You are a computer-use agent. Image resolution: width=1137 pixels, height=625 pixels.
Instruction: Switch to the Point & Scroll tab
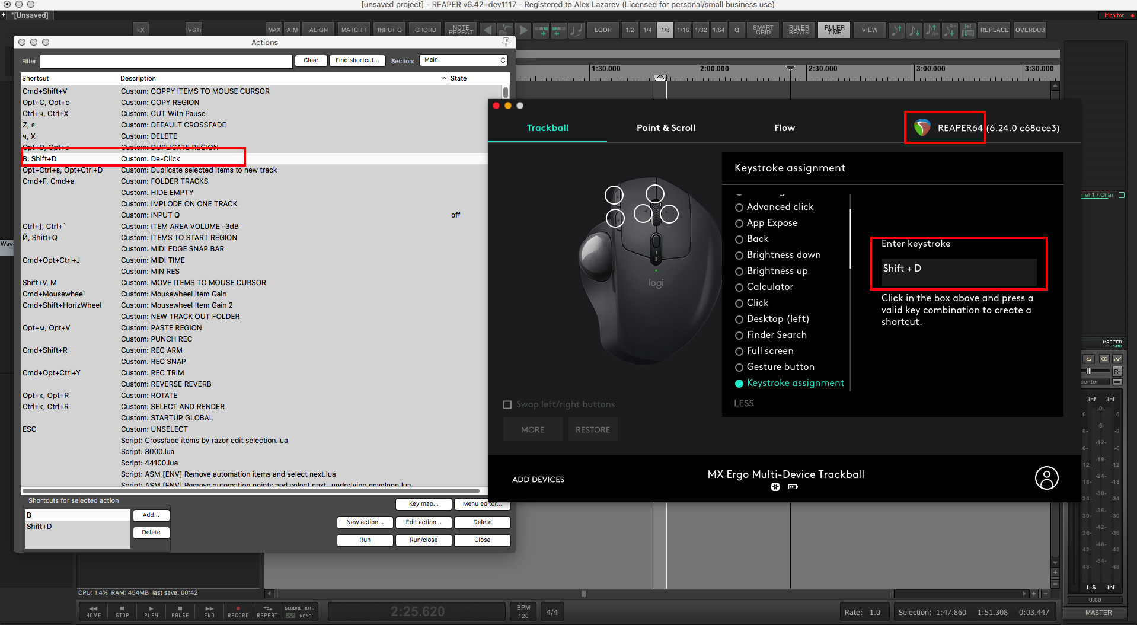[x=666, y=127]
